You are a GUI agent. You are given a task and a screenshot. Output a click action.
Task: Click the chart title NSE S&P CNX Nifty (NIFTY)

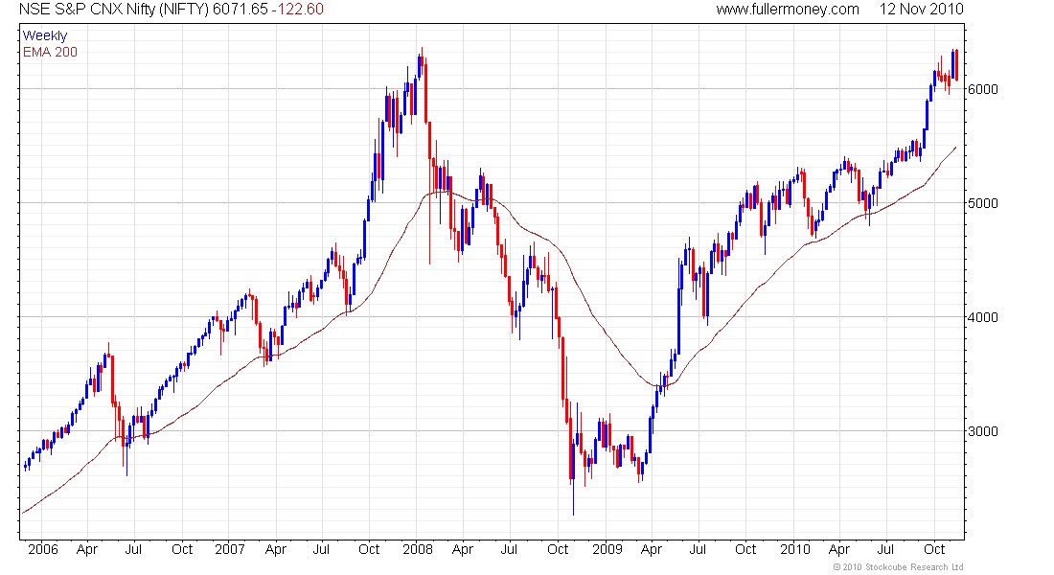(x=114, y=10)
